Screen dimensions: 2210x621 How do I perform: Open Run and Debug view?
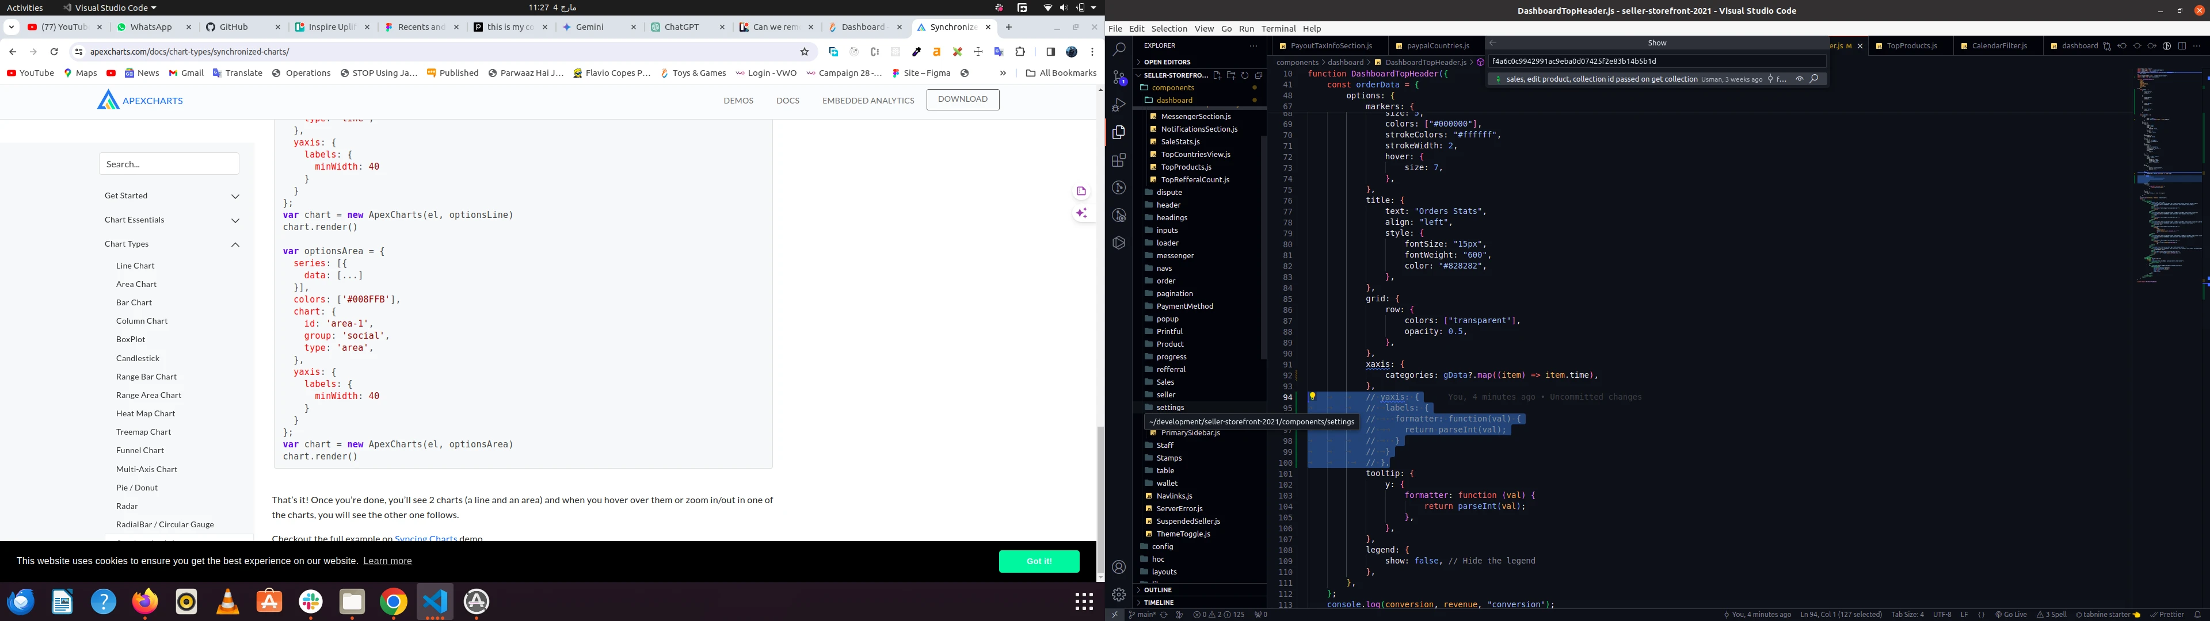(1119, 105)
